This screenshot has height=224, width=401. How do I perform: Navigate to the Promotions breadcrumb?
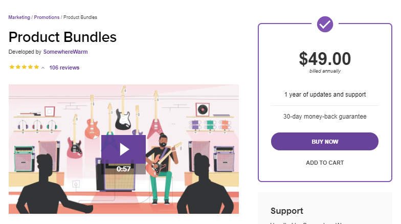click(x=47, y=17)
